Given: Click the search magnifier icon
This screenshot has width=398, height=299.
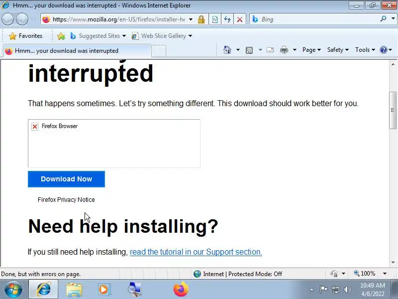Looking at the screenshot, I should pyautogui.click(x=383, y=18).
